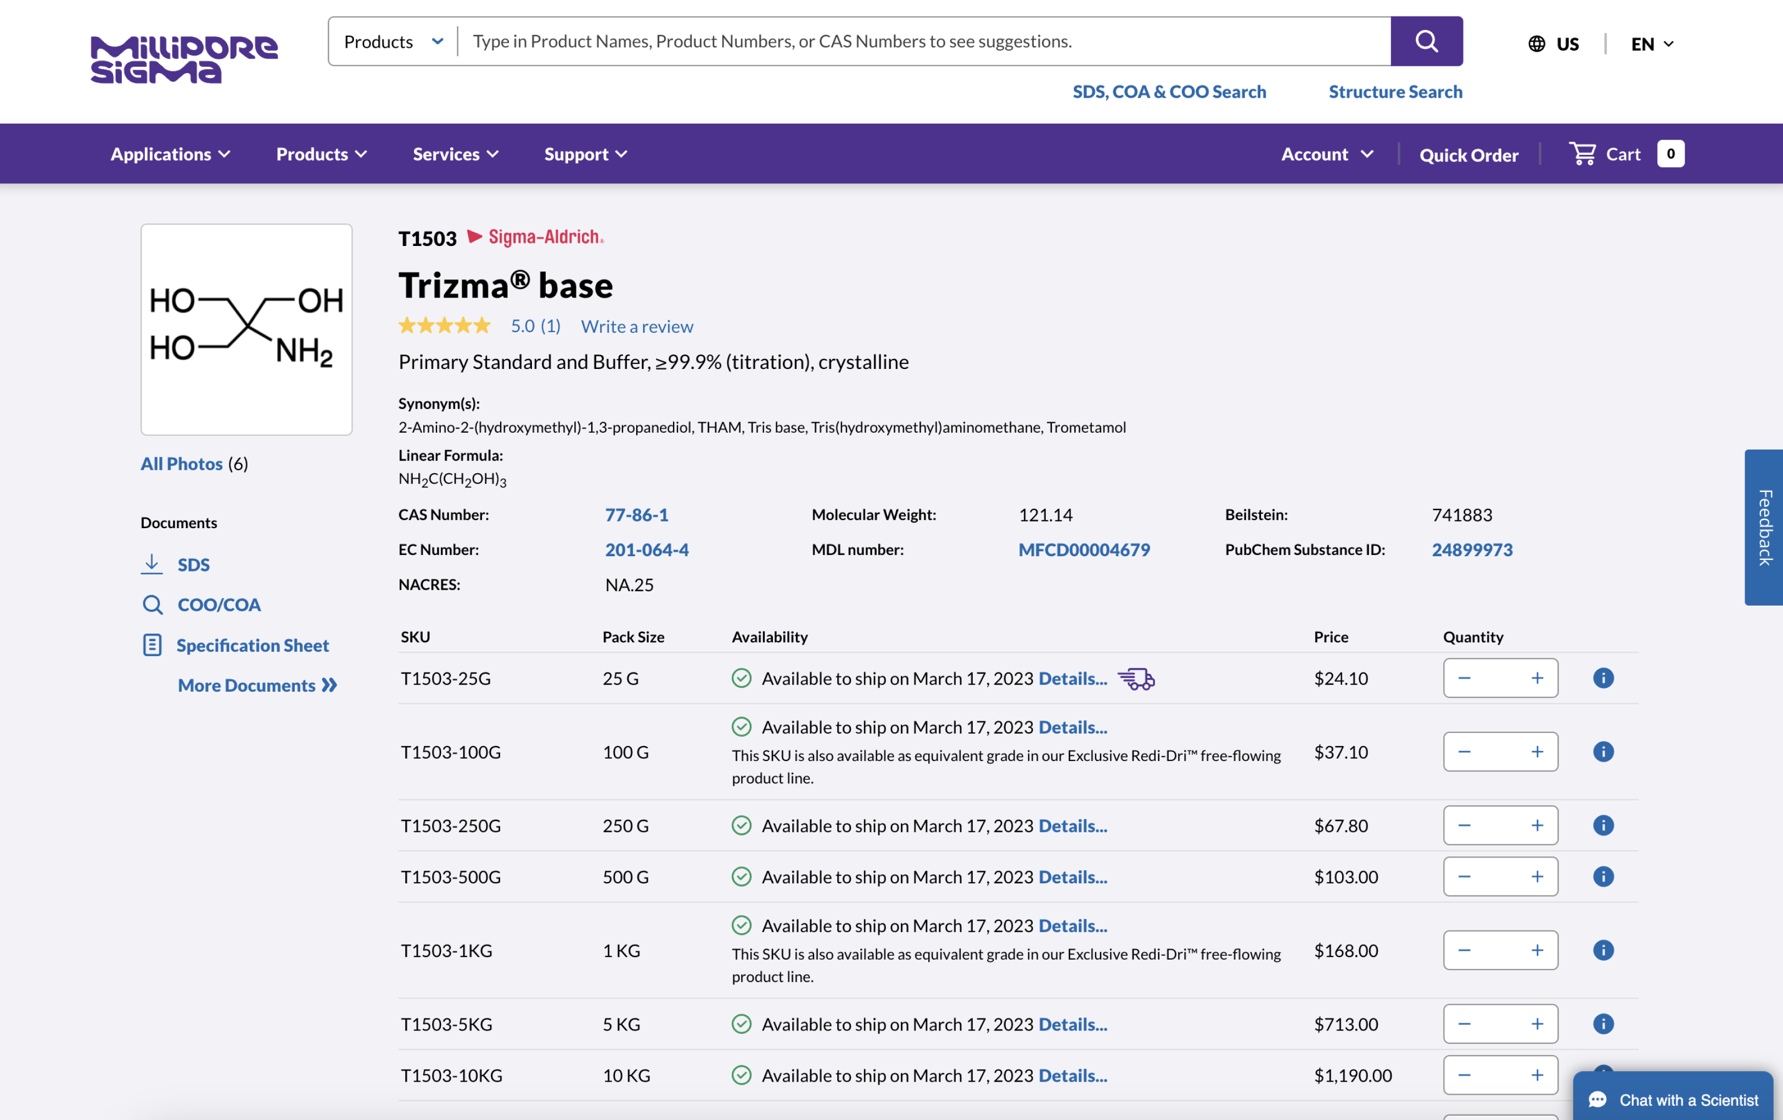1783x1120 pixels.
Task: Click the SDS document link text
Action: (193, 564)
